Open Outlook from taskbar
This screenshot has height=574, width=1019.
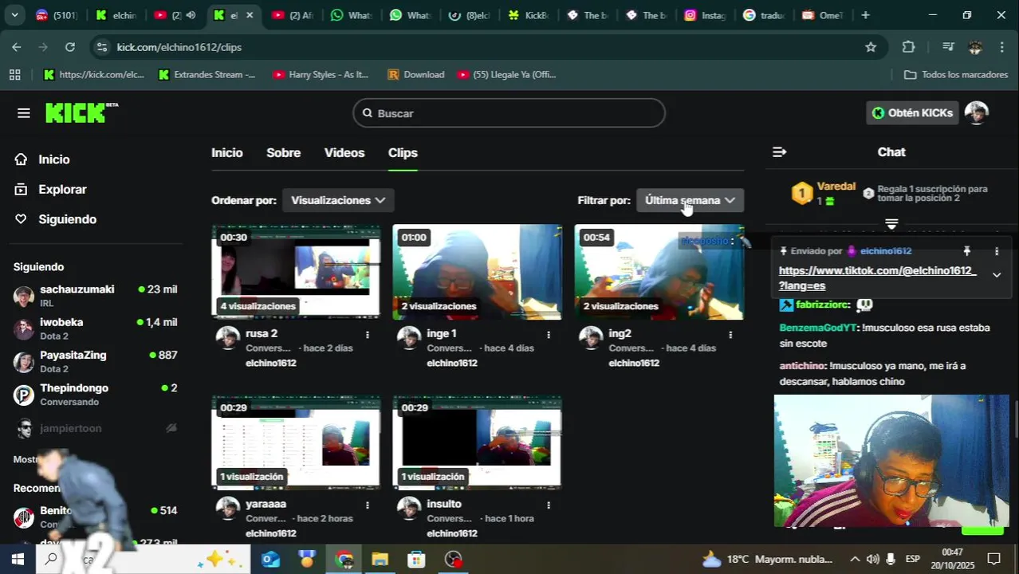(x=271, y=559)
